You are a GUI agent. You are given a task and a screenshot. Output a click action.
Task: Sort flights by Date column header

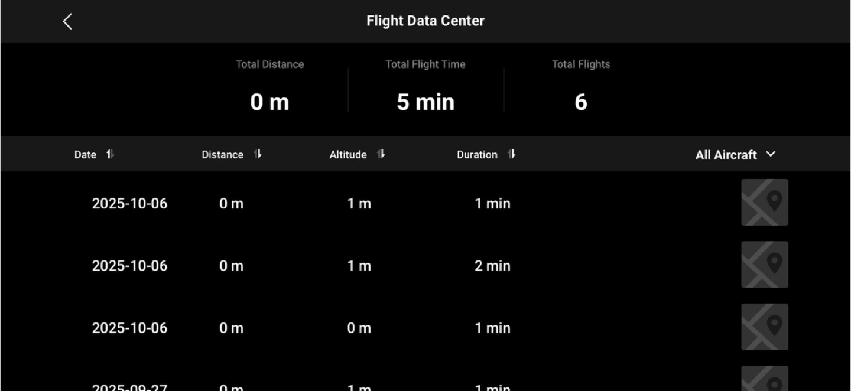(x=85, y=155)
